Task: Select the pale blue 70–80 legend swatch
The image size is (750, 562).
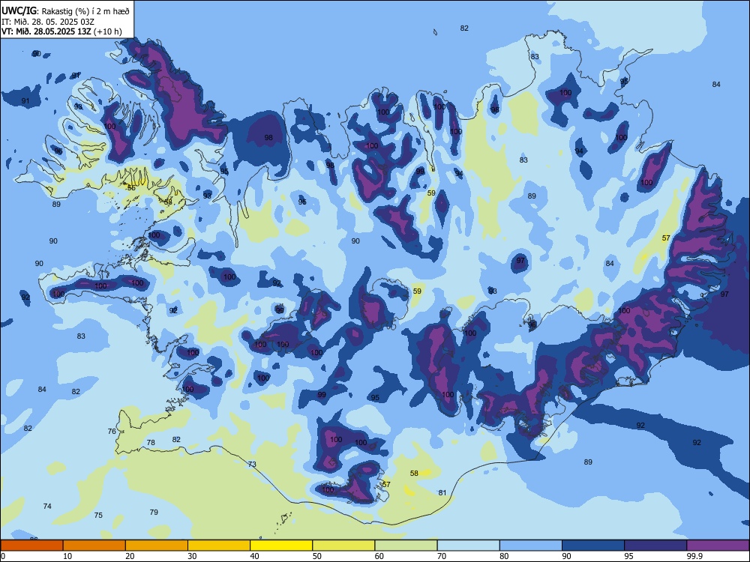Action: coord(468,546)
